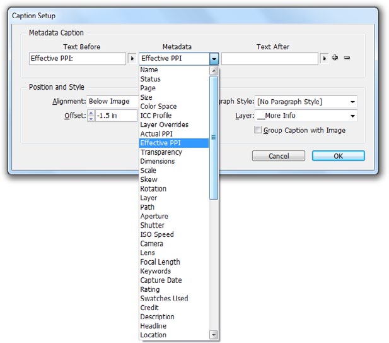Click the metadata list scroll down arrow

(x=214, y=335)
